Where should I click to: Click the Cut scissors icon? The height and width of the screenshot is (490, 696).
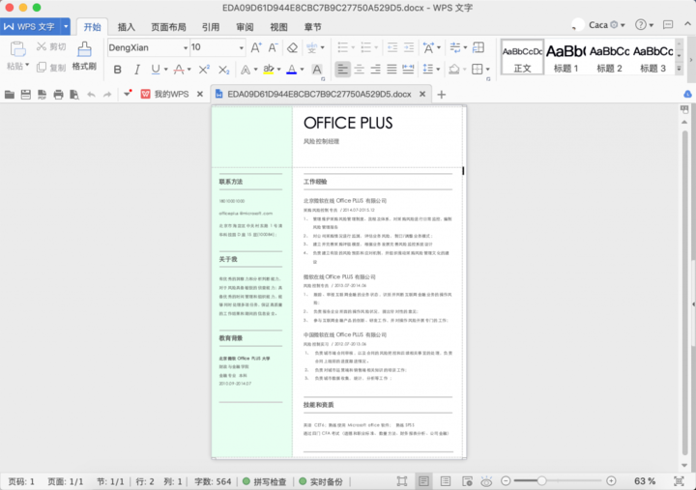click(42, 46)
